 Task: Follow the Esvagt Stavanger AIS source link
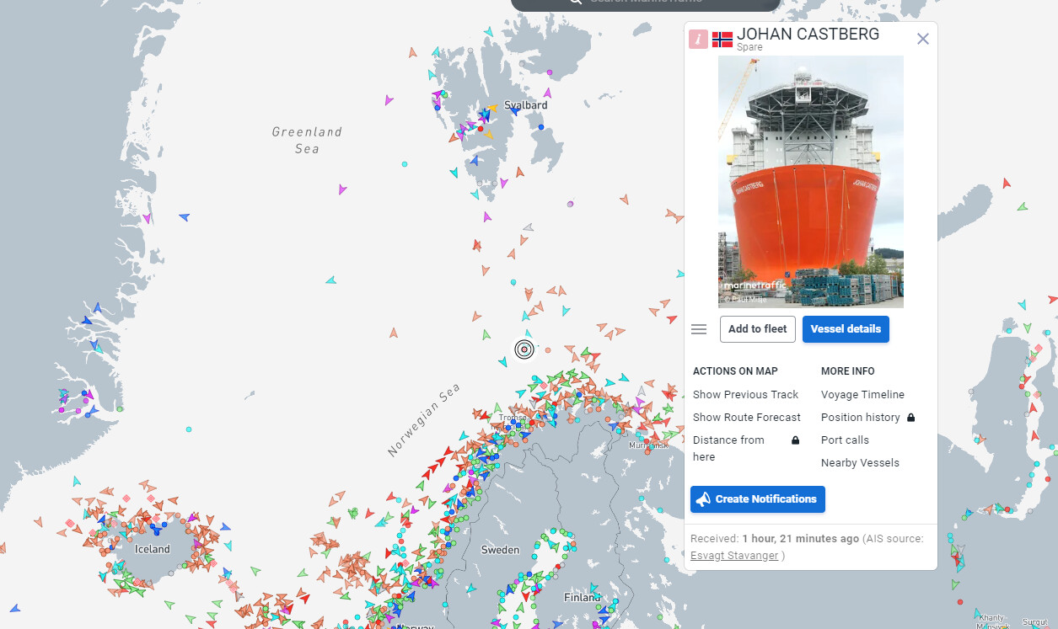click(734, 556)
